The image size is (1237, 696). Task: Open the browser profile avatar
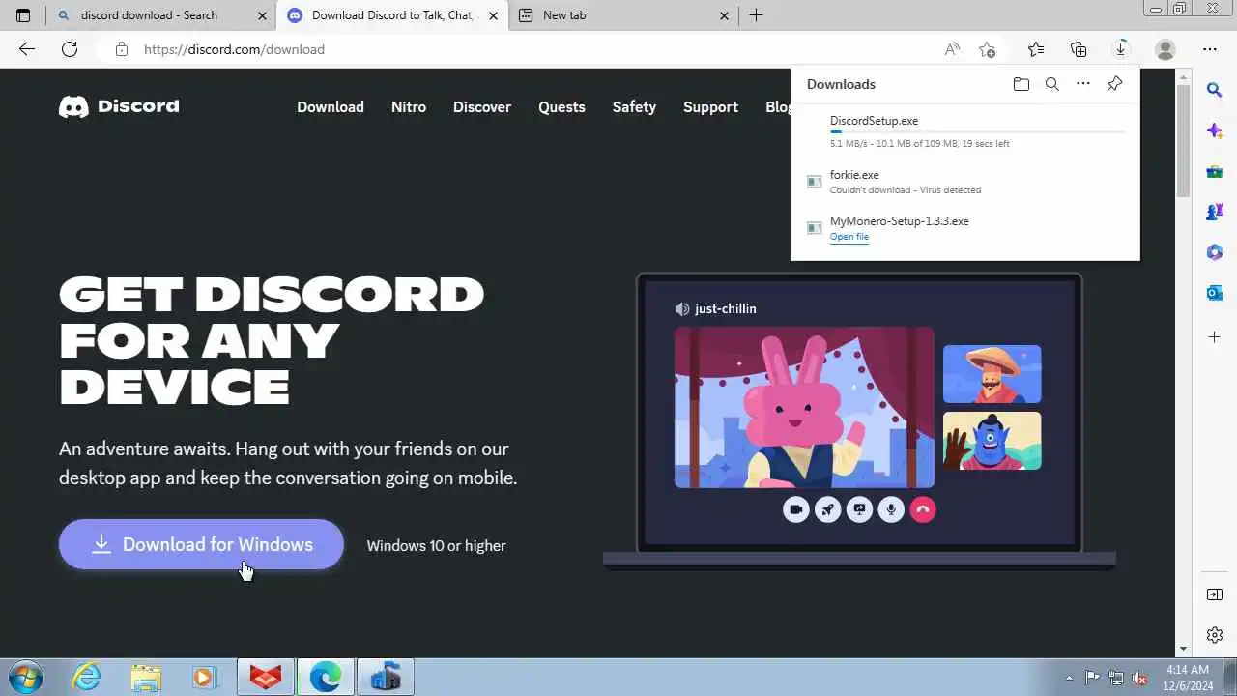coord(1165,49)
